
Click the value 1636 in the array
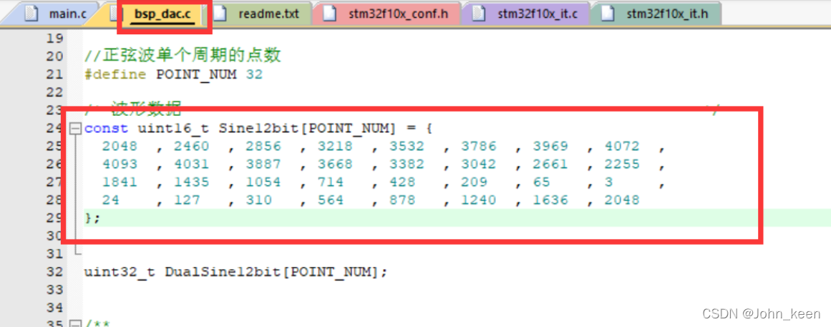click(x=550, y=200)
